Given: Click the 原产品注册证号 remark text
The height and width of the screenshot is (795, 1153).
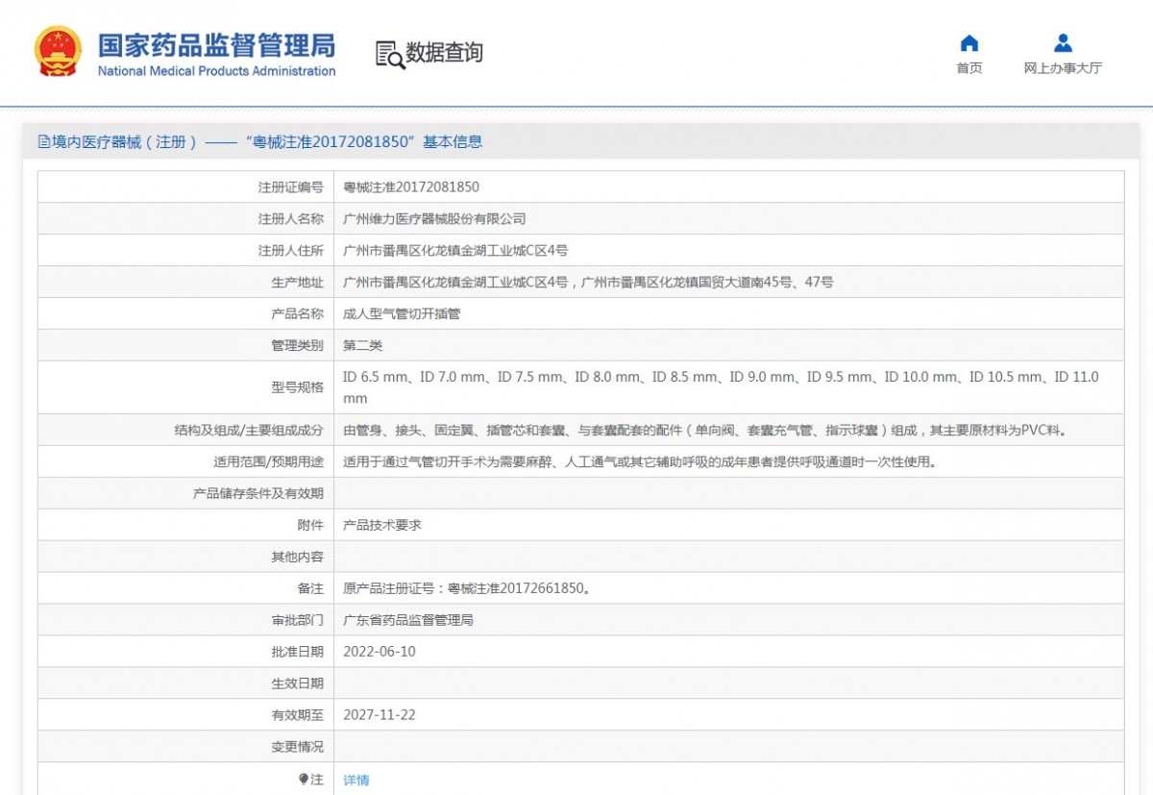Looking at the screenshot, I should click(x=466, y=588).
